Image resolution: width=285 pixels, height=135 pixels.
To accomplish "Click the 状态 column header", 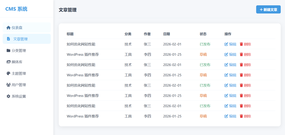I will click(203, 34).
